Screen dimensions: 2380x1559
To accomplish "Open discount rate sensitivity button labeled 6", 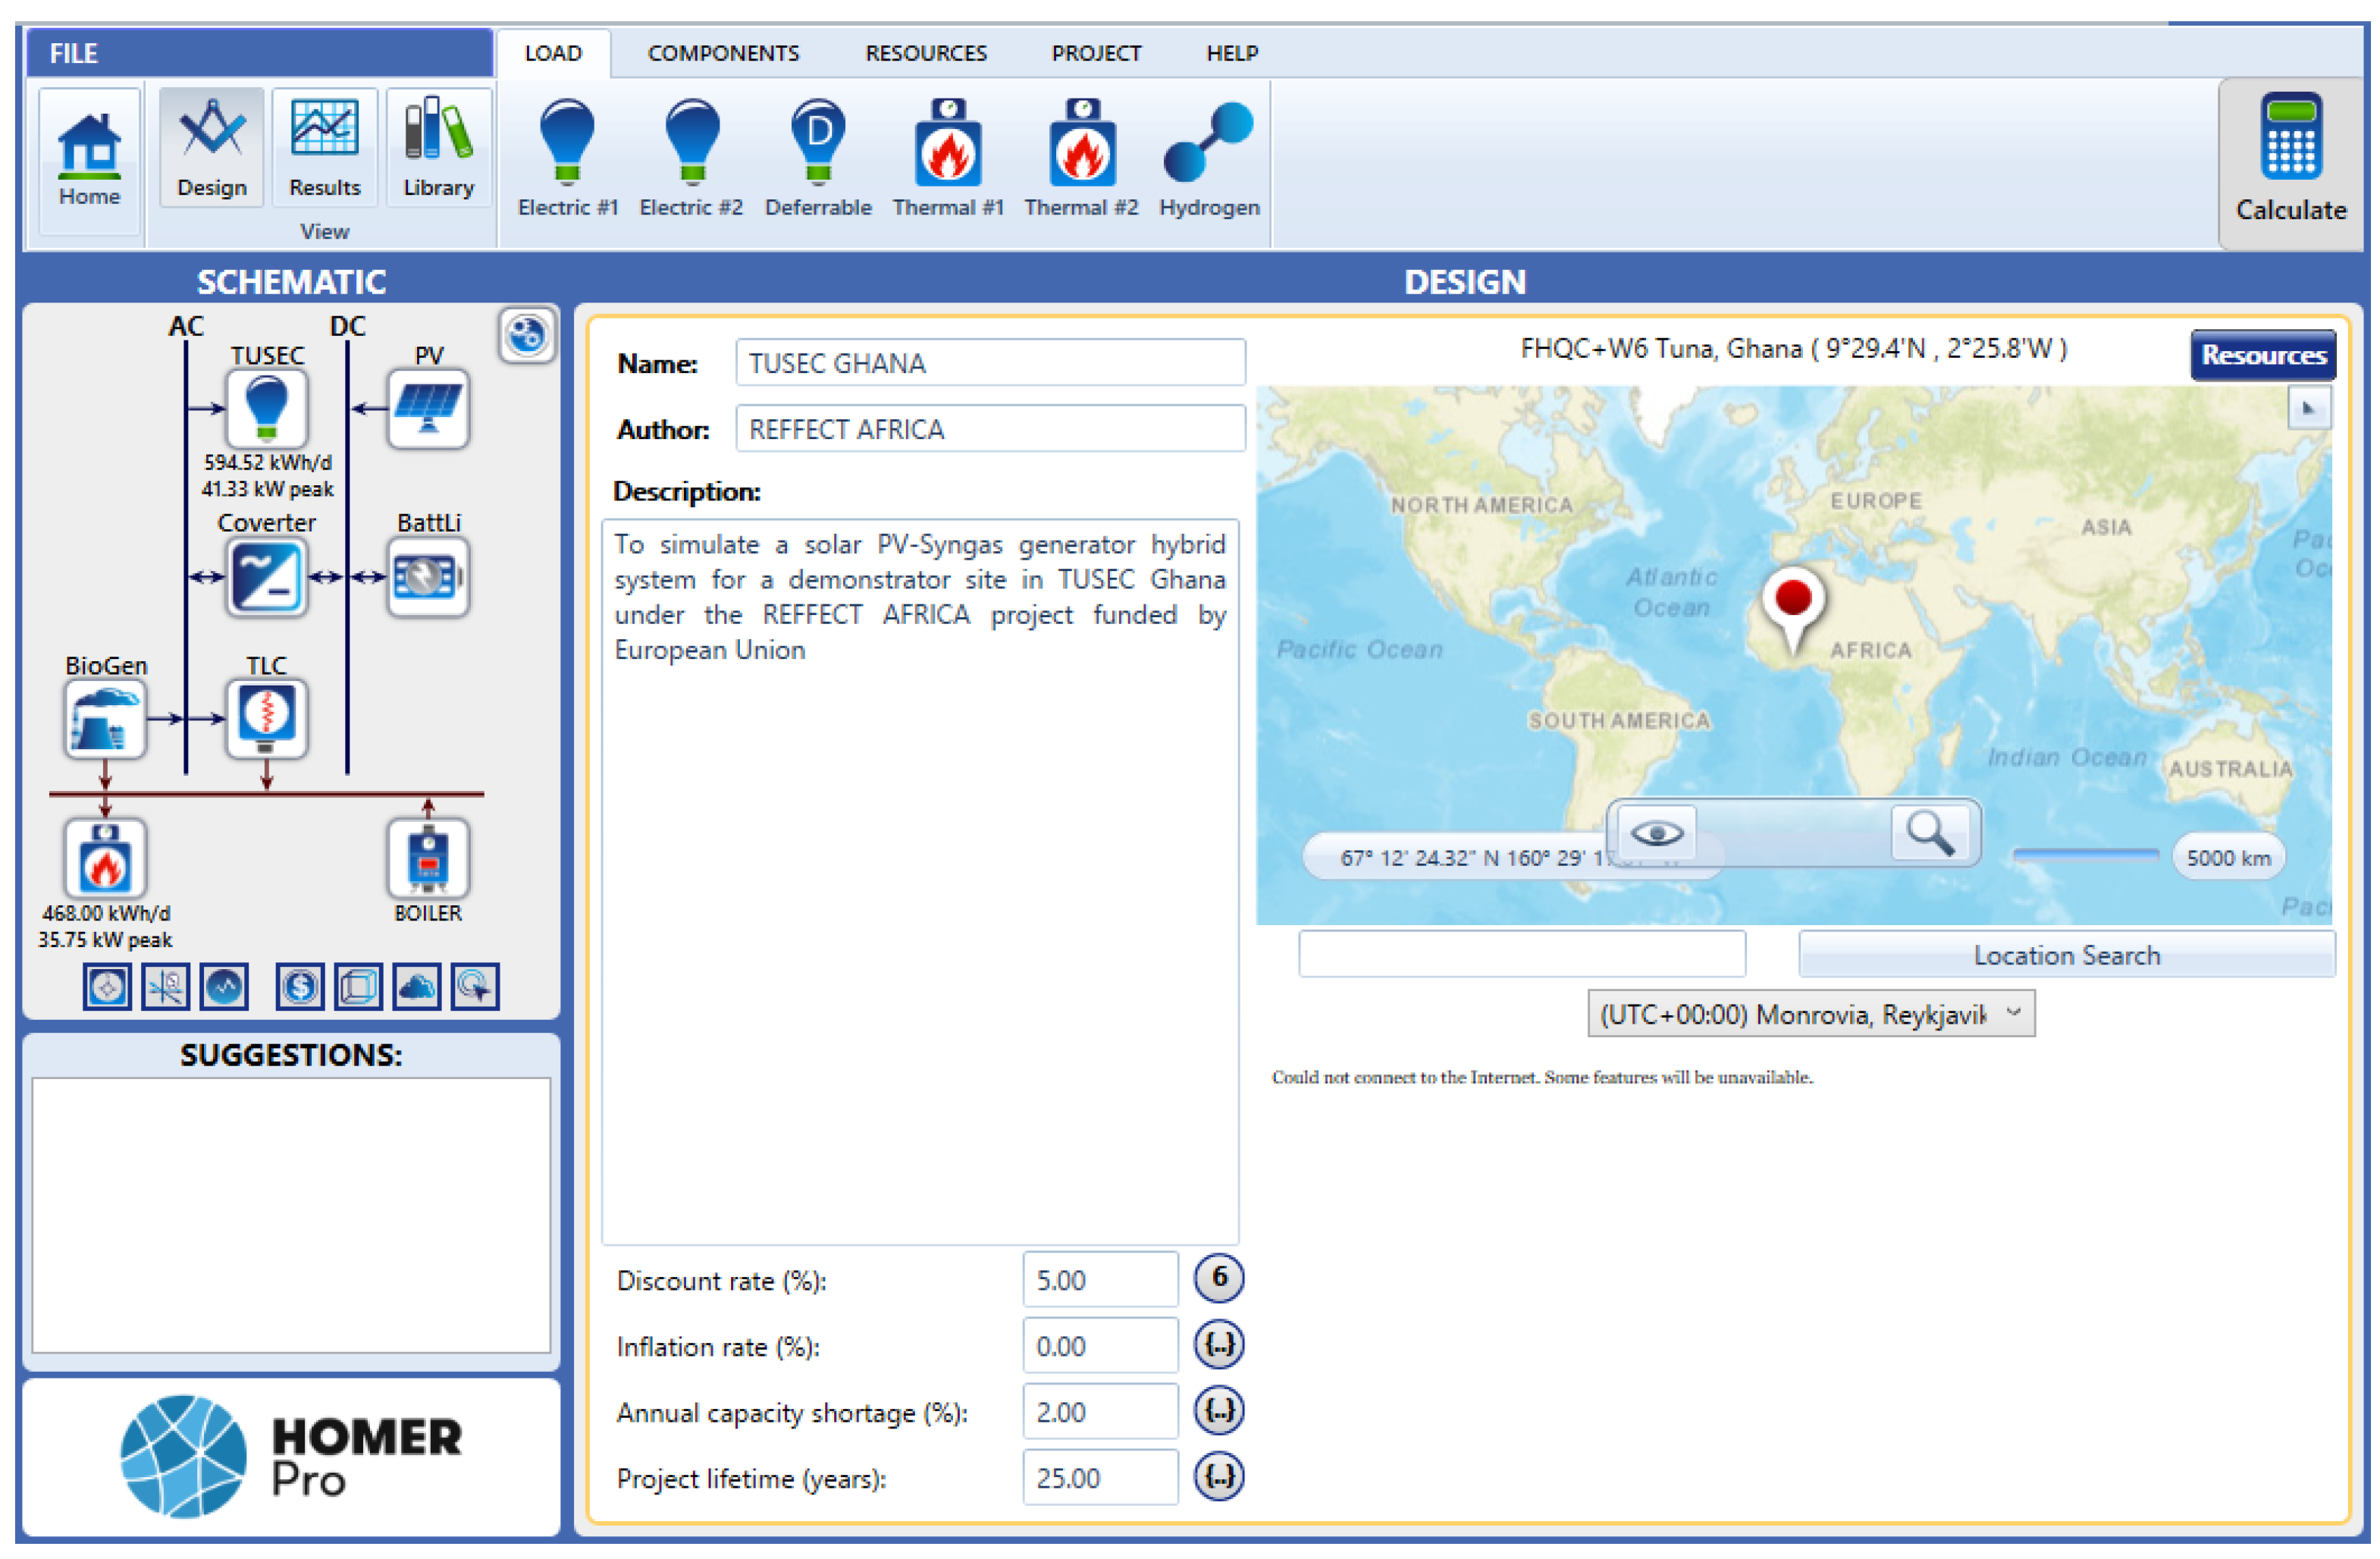I will tap(1219, 1277).
